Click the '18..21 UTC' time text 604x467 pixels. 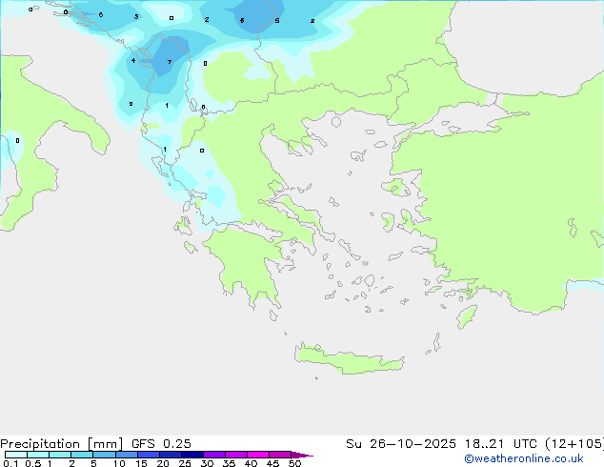pyautogui.click(x=500, y=444)
